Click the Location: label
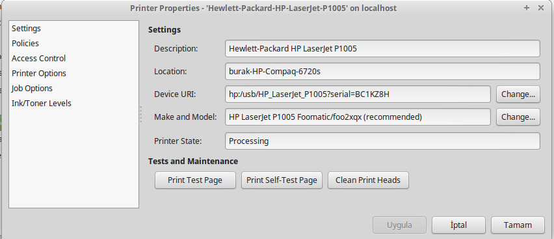The height and width of the screenshot is (239, 554). pos(170,71)
